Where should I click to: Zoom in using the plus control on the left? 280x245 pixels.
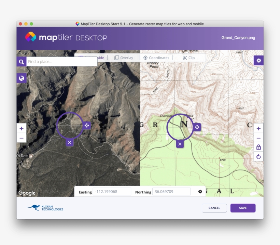(x=21, y=128)
